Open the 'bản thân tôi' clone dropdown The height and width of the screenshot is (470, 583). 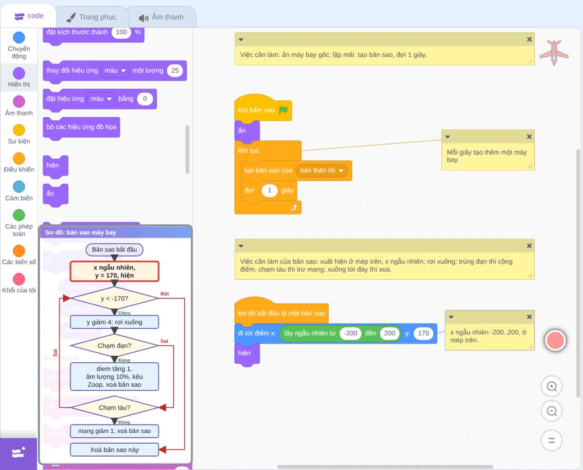pyautogui.click(x=322, y=170)
